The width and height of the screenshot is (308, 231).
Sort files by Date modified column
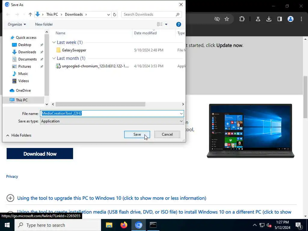145,33
